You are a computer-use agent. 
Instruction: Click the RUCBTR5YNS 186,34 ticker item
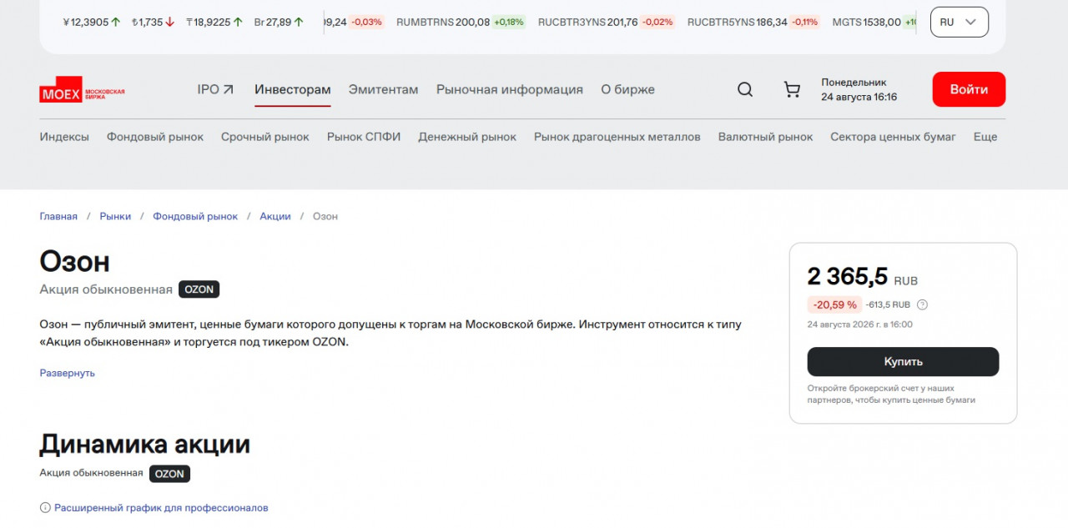[x=753, y=23]
